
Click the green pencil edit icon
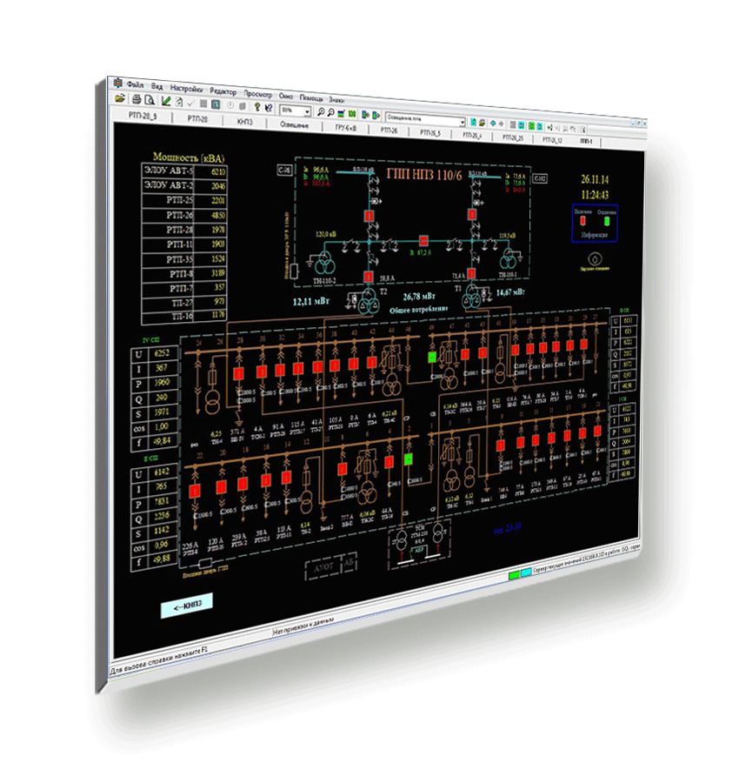(x=166, y=101)
